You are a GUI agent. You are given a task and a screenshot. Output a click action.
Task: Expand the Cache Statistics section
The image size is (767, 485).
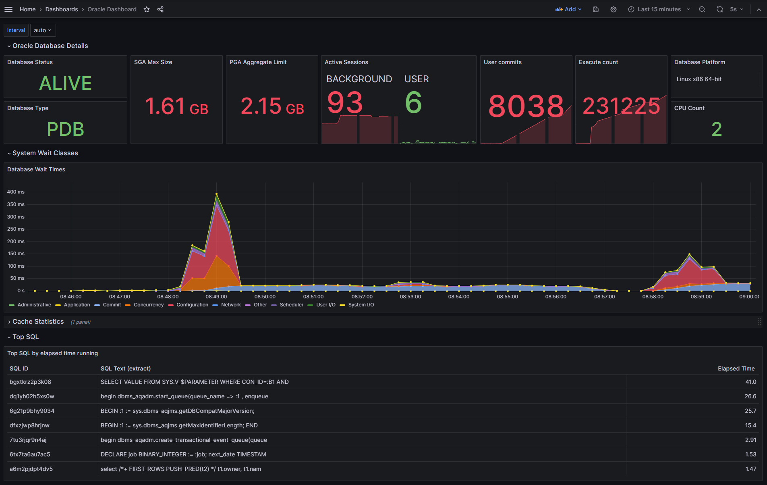[38, 322]
